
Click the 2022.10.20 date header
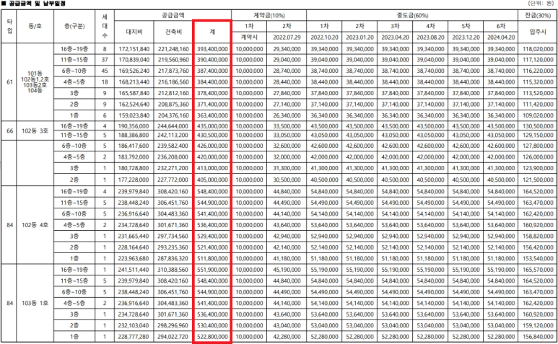pos(324,38)
